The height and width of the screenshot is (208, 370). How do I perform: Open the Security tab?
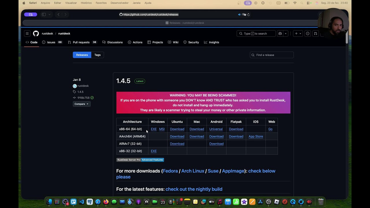point(191,42)
